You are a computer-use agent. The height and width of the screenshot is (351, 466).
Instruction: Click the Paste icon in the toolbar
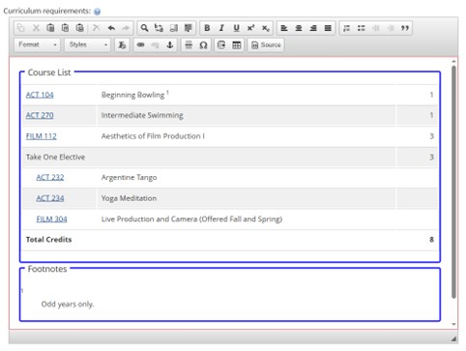(x=50, y=28)
